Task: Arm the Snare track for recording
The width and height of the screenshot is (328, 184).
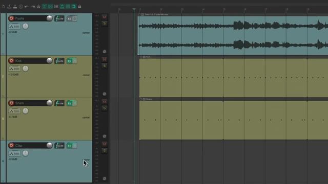Action: [11, 103]
